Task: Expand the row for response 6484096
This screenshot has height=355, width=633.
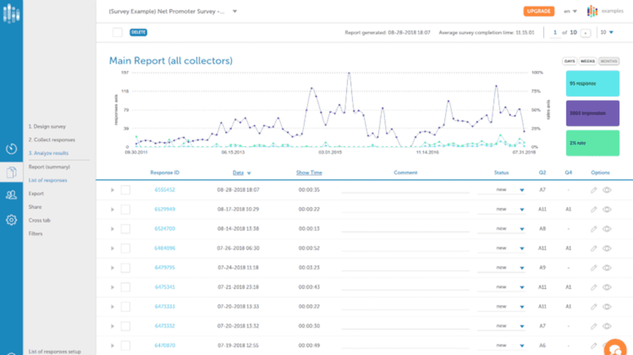Action: [x=112, y=248]
